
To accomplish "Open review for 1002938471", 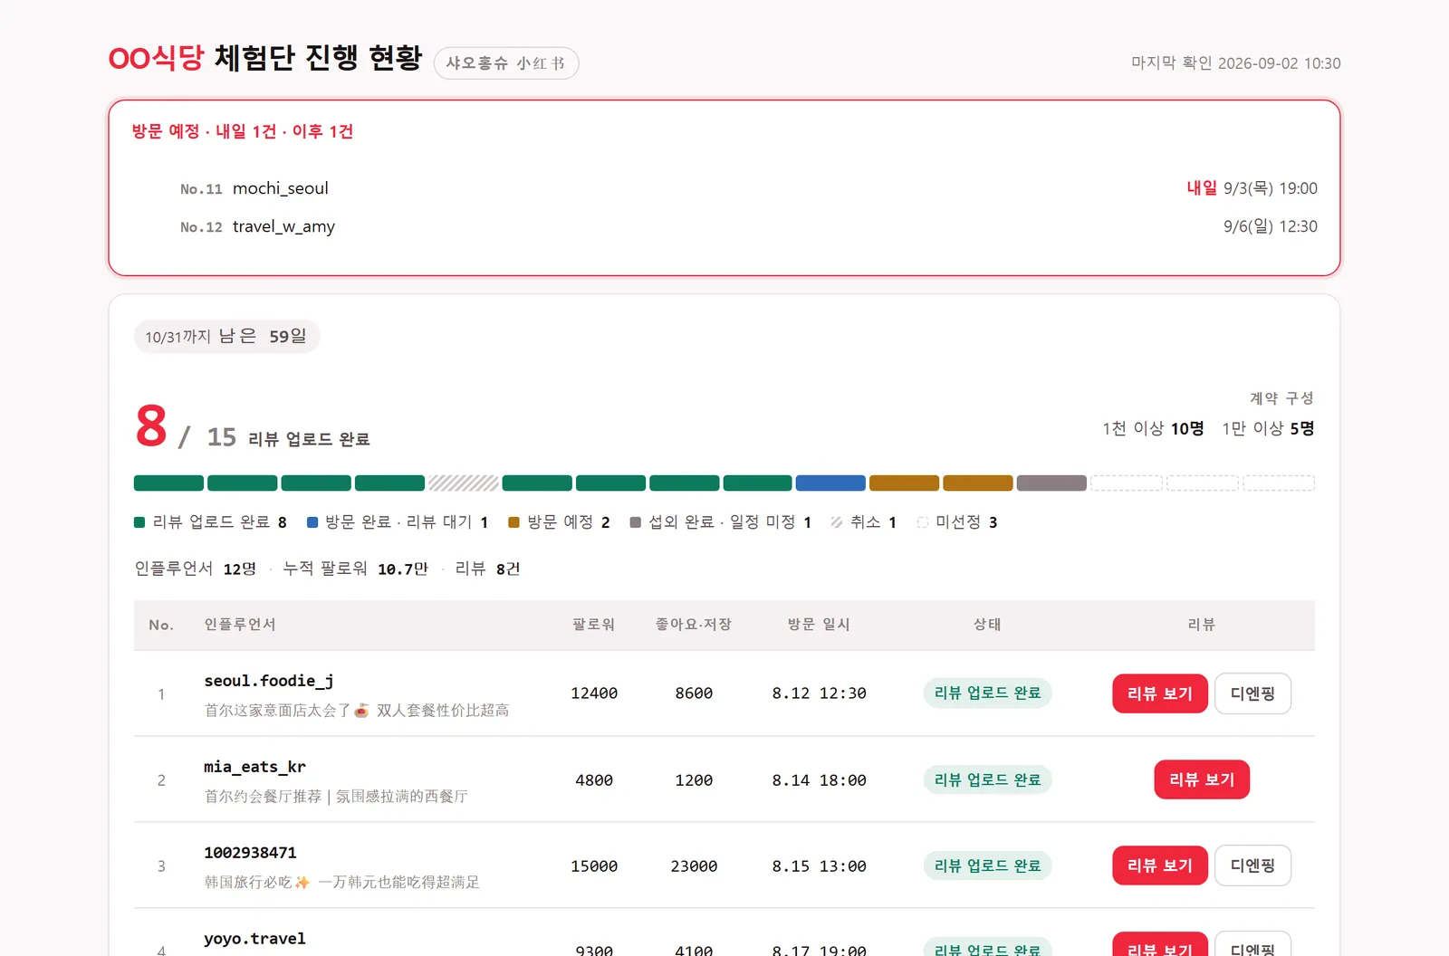I will pyautogui.click(x=1160, y=865).
